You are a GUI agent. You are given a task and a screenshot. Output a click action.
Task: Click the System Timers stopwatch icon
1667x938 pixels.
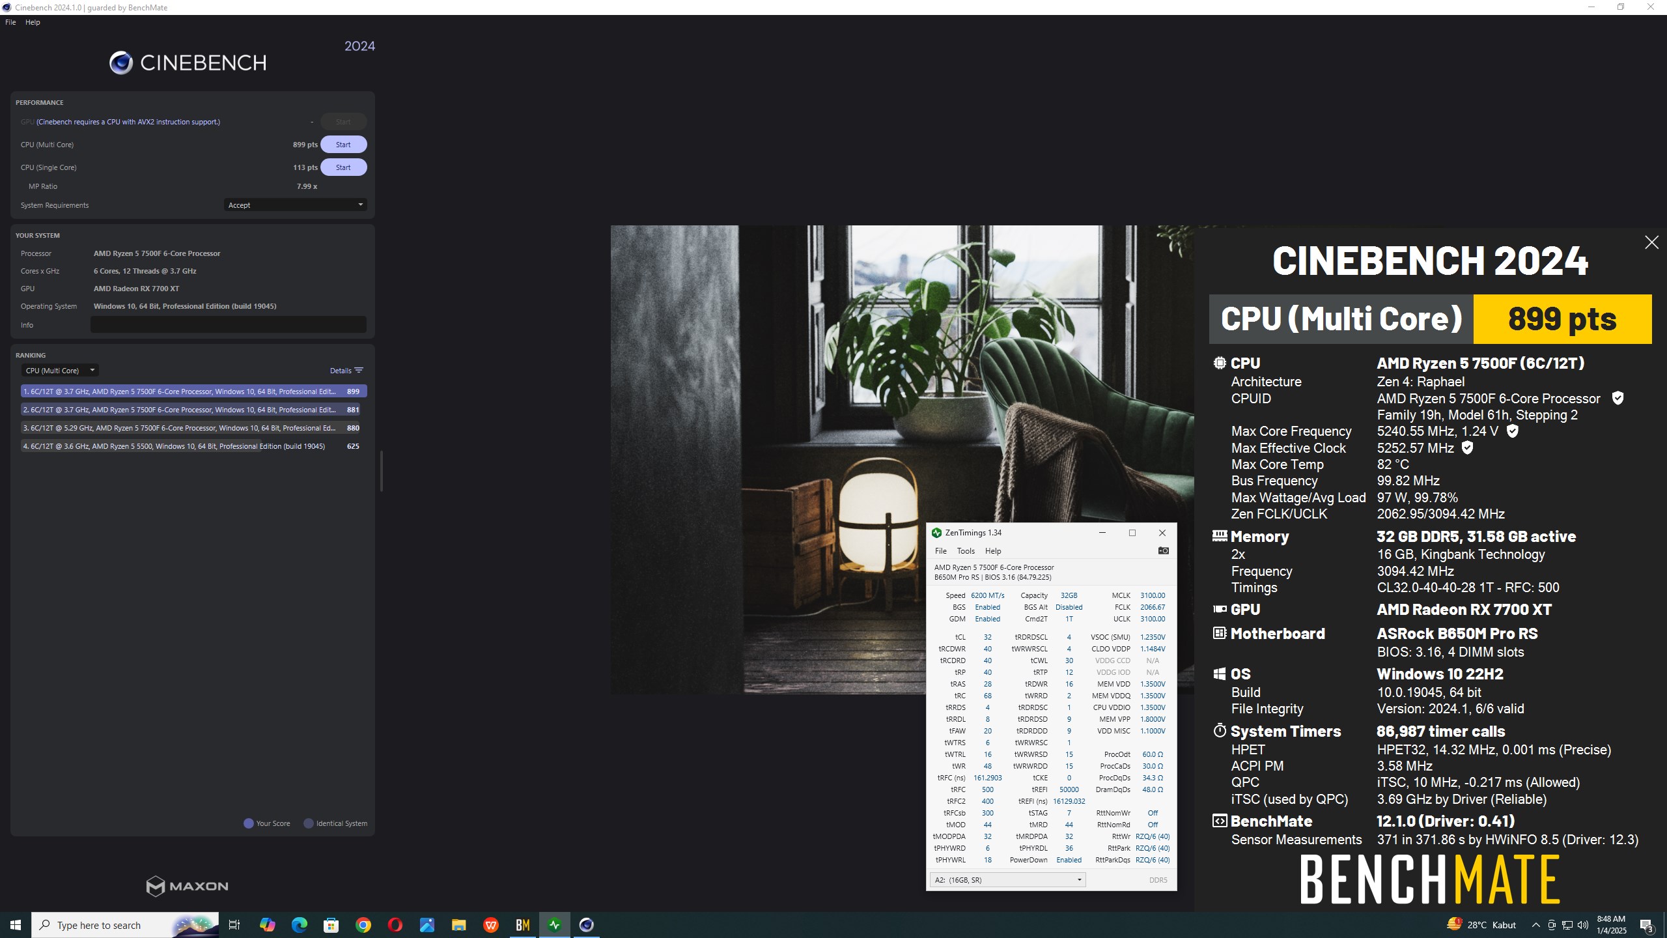[1220, 731]
